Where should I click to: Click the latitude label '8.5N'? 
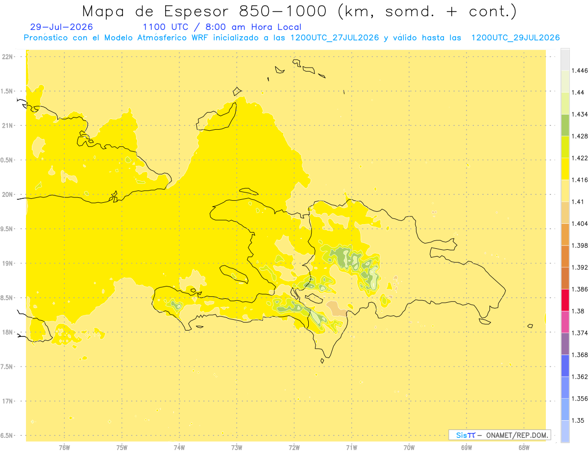(x=7, y=298)
